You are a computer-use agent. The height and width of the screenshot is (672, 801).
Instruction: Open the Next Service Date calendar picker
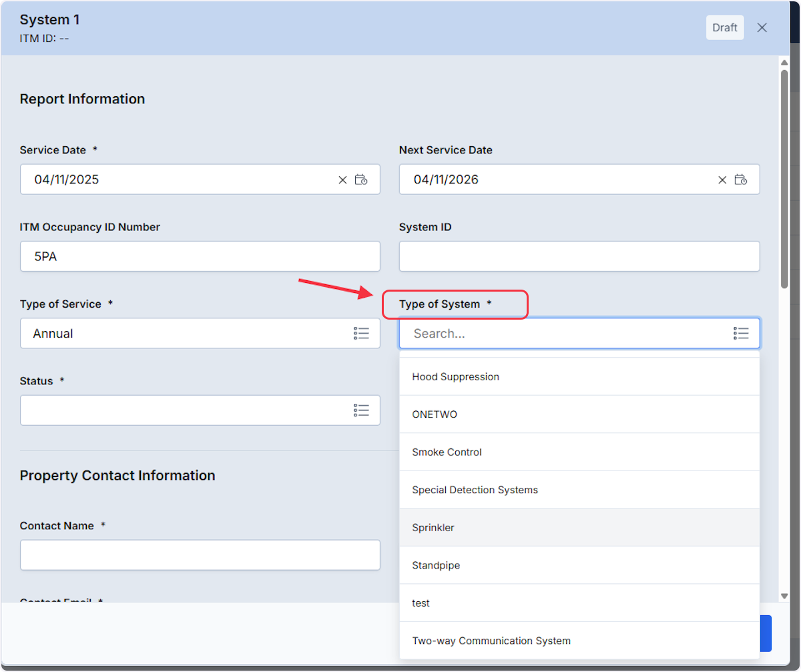pyautogui.click(x=740, y=180)
